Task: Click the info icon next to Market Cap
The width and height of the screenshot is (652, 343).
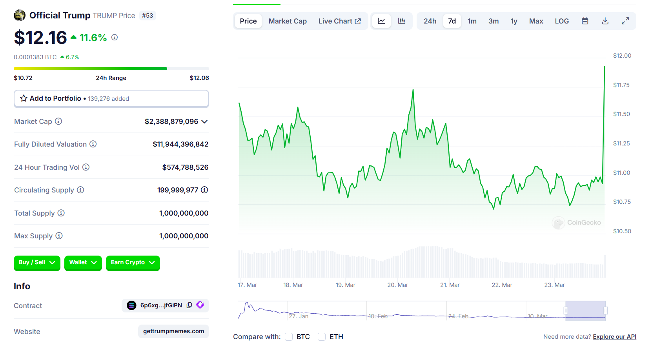Action: coord(58,122)
